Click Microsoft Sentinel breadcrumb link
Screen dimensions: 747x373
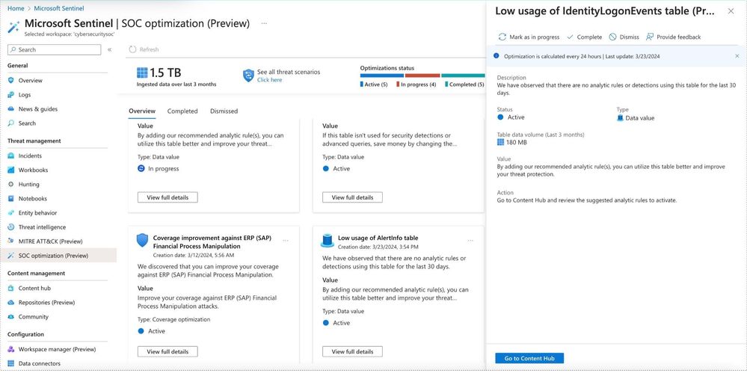tap(59, 8)
